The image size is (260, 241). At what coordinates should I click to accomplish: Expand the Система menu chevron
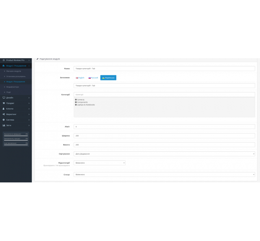coord(29,120)
